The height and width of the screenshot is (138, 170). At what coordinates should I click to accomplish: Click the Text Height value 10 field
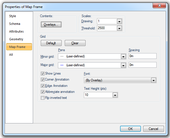98,95
